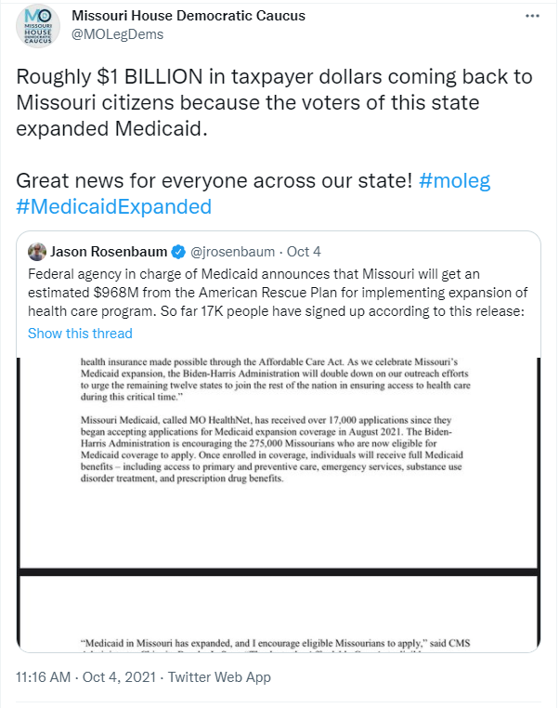Viewport: 559px width, 708px height.
Task: Click the Missouri House Democratic Caucus display name
Action: (188, 16)
